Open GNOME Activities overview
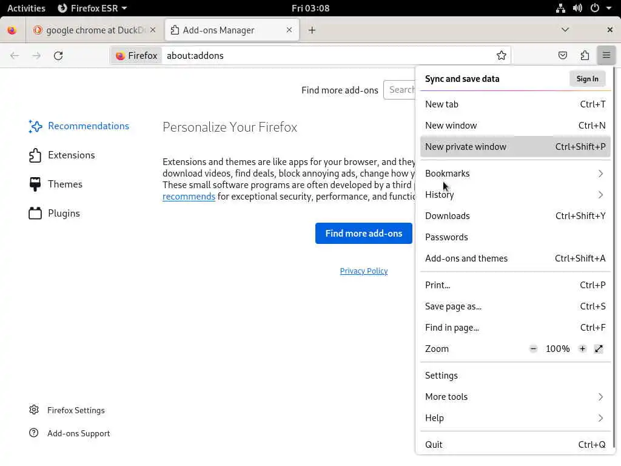 (26, 8)
